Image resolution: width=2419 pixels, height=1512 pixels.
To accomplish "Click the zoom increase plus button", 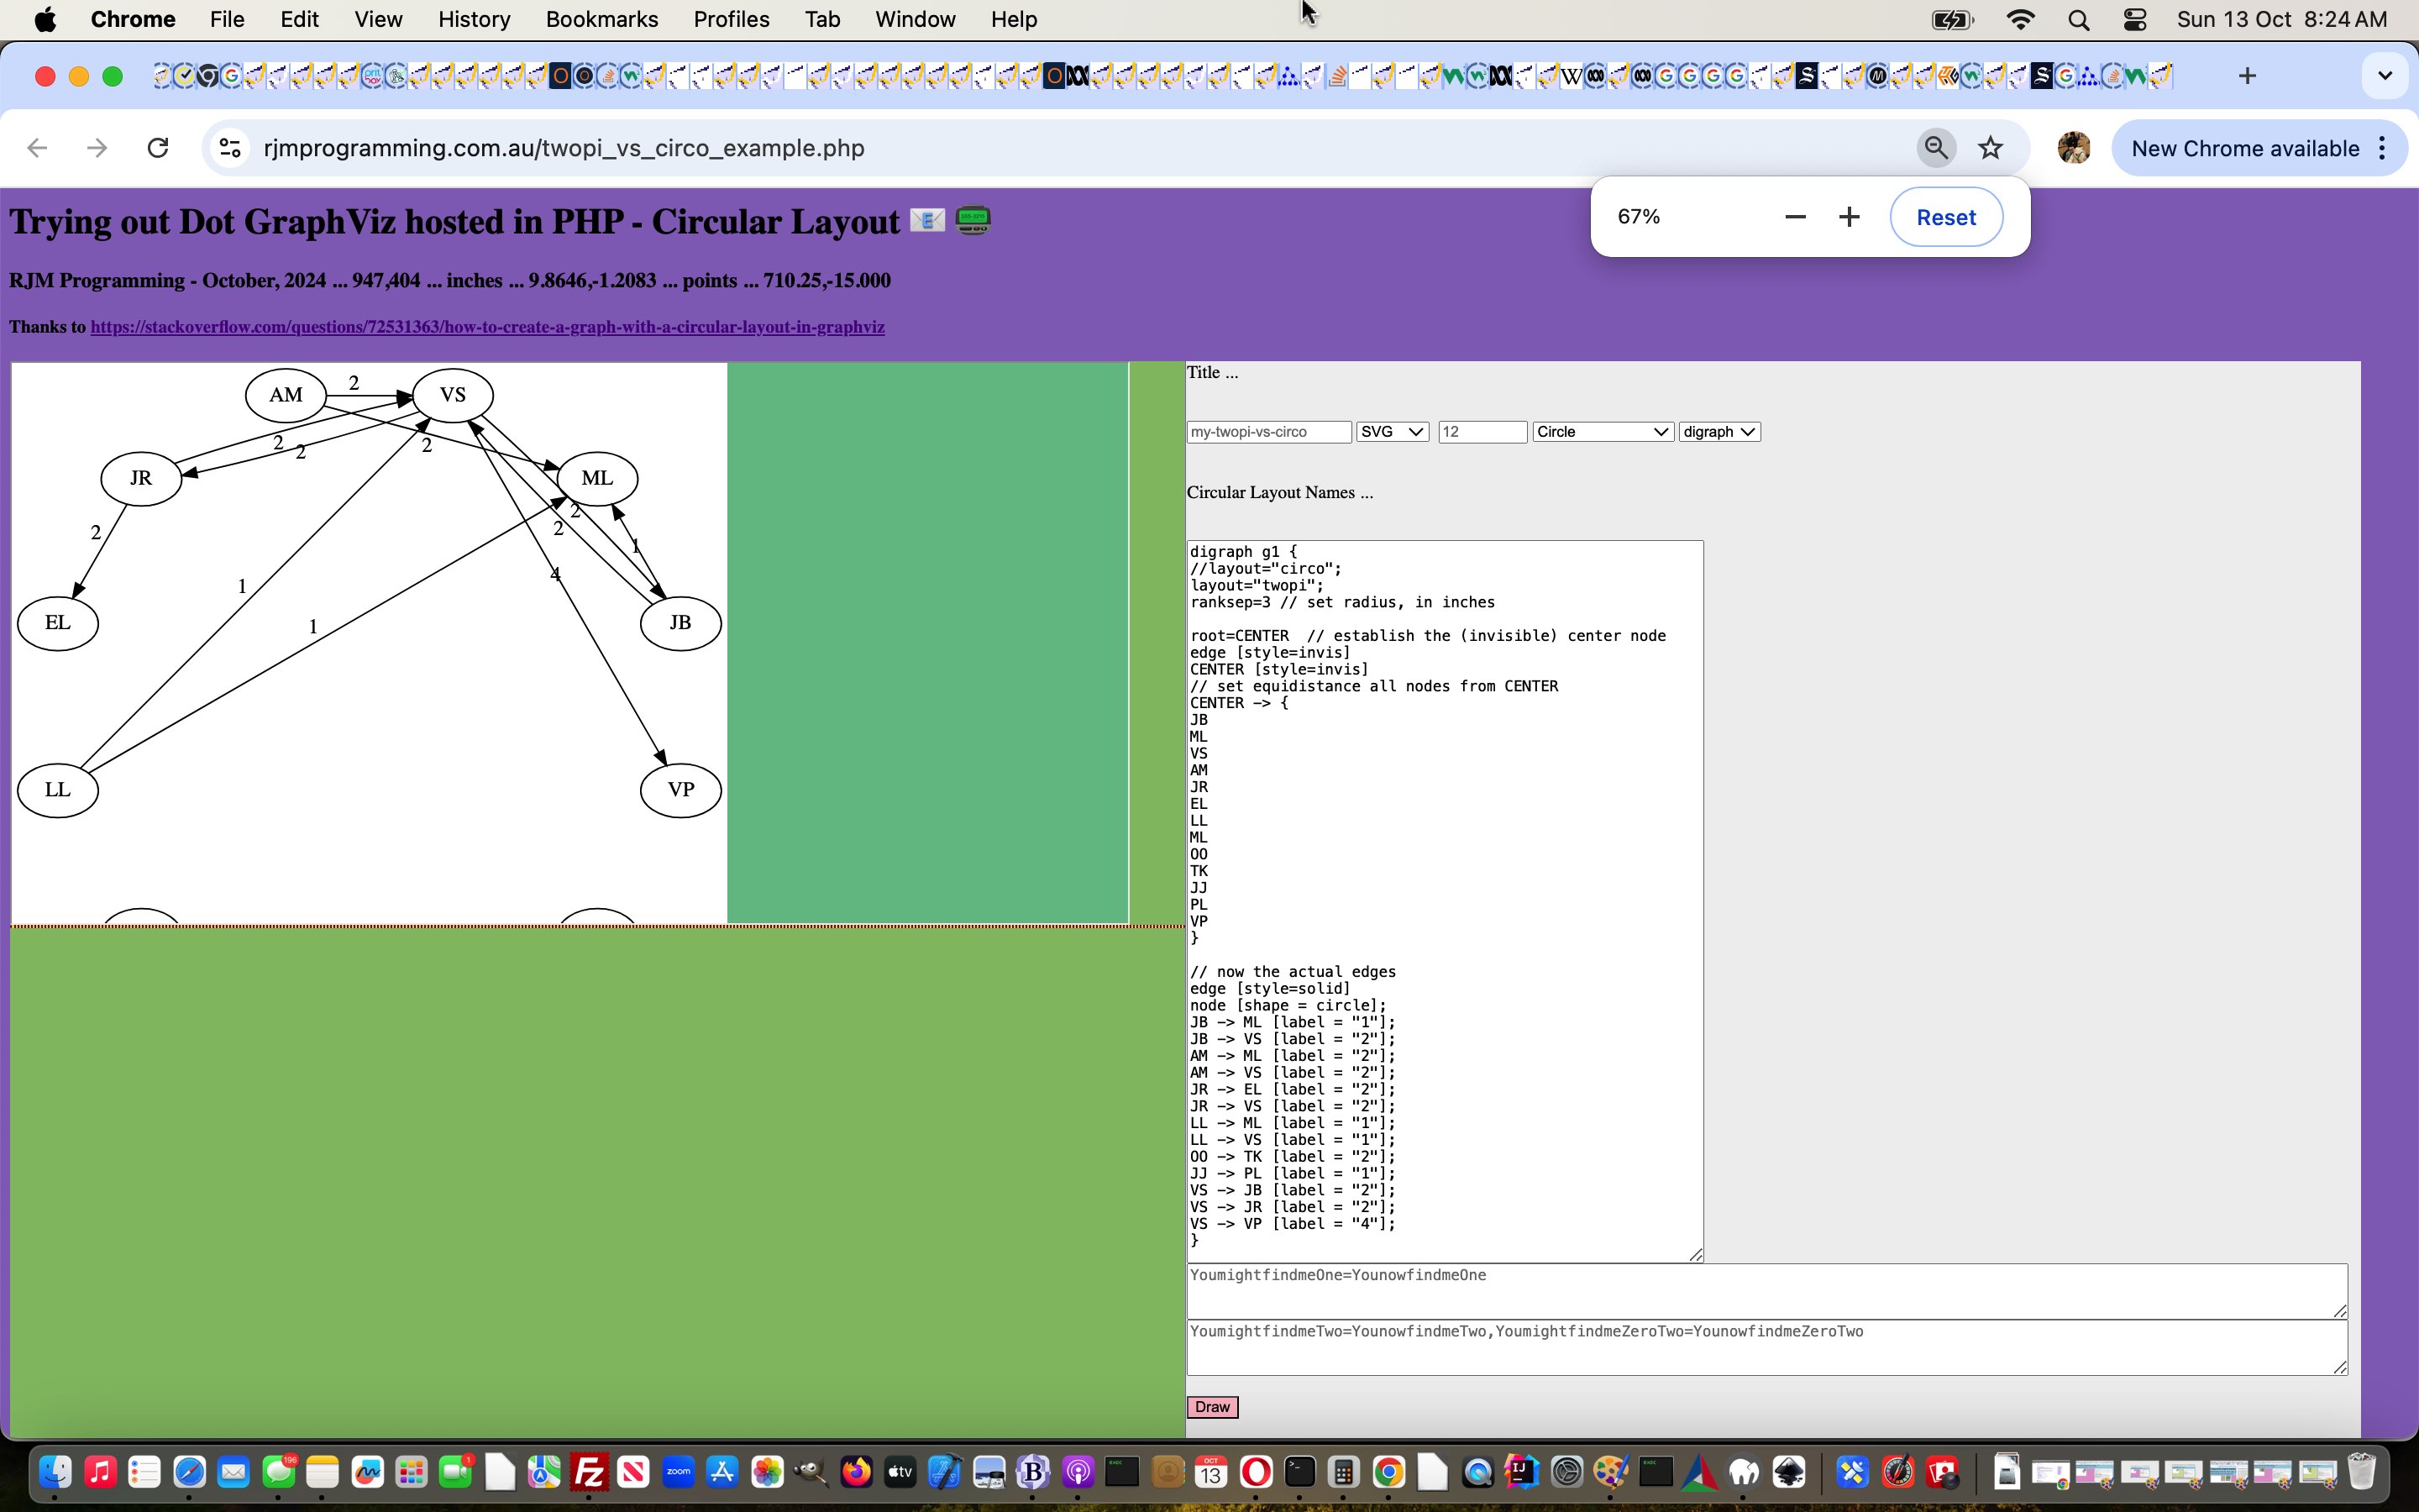I will pyautogui.click(x=1850, y=216).
